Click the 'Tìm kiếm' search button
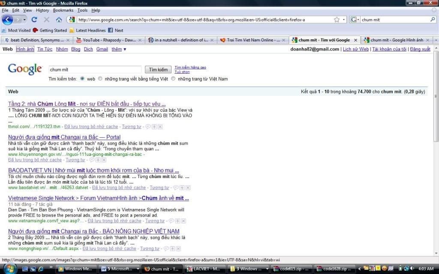 tap(158, 70)
